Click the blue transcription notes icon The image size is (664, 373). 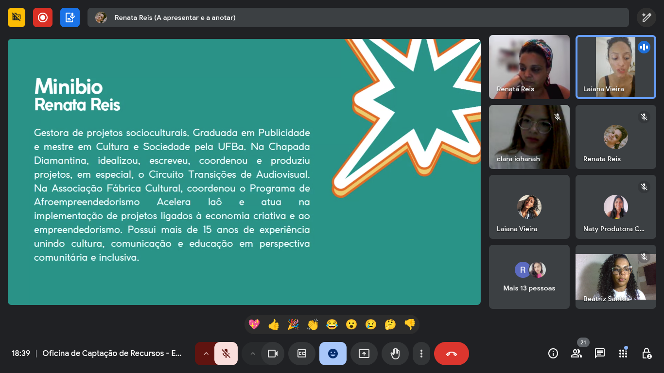point(70,17)
